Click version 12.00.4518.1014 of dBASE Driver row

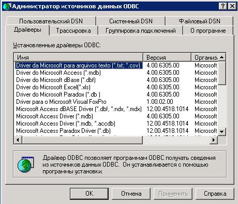[x=168, y=109]
